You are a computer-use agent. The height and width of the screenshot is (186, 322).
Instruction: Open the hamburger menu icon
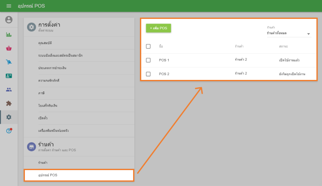click(x=9, y=6)
